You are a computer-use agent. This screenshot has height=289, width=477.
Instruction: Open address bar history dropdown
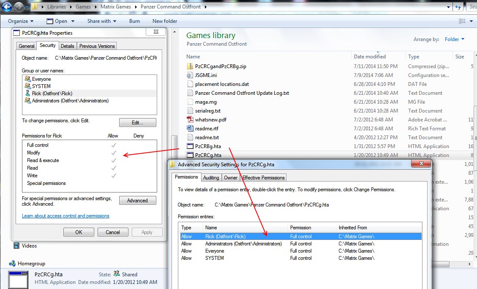(448, 7)
